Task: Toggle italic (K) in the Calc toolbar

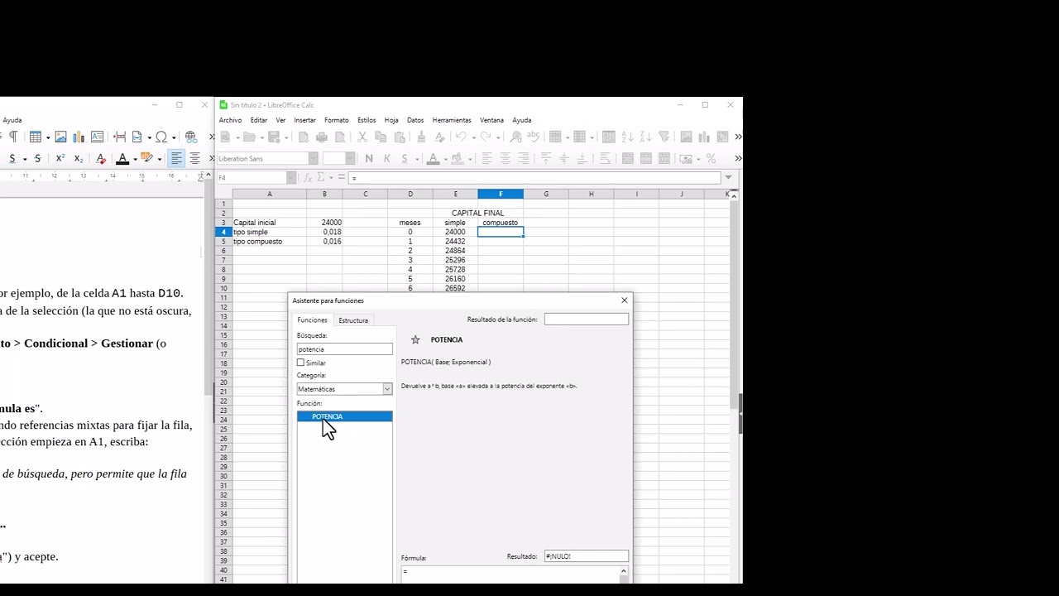Action: pyautogui.click(x=386, y=158)
